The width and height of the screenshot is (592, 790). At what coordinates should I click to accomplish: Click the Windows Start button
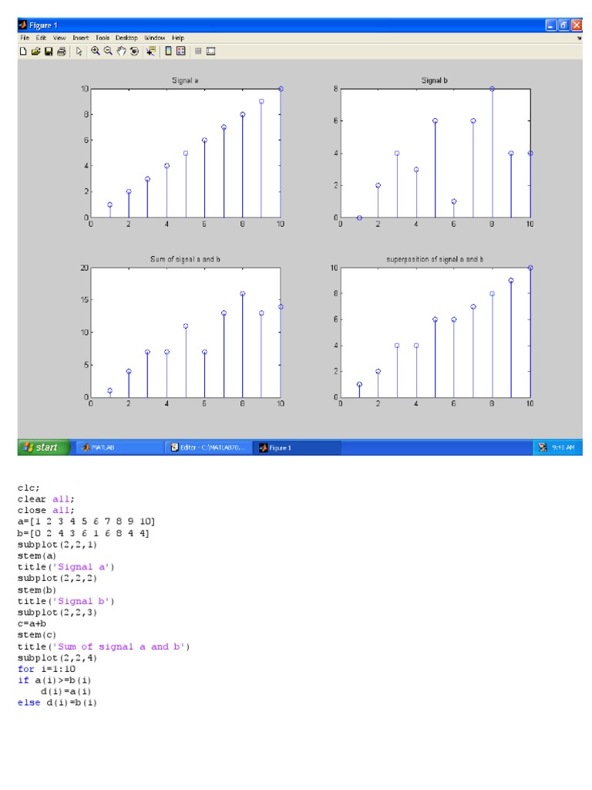43,447
